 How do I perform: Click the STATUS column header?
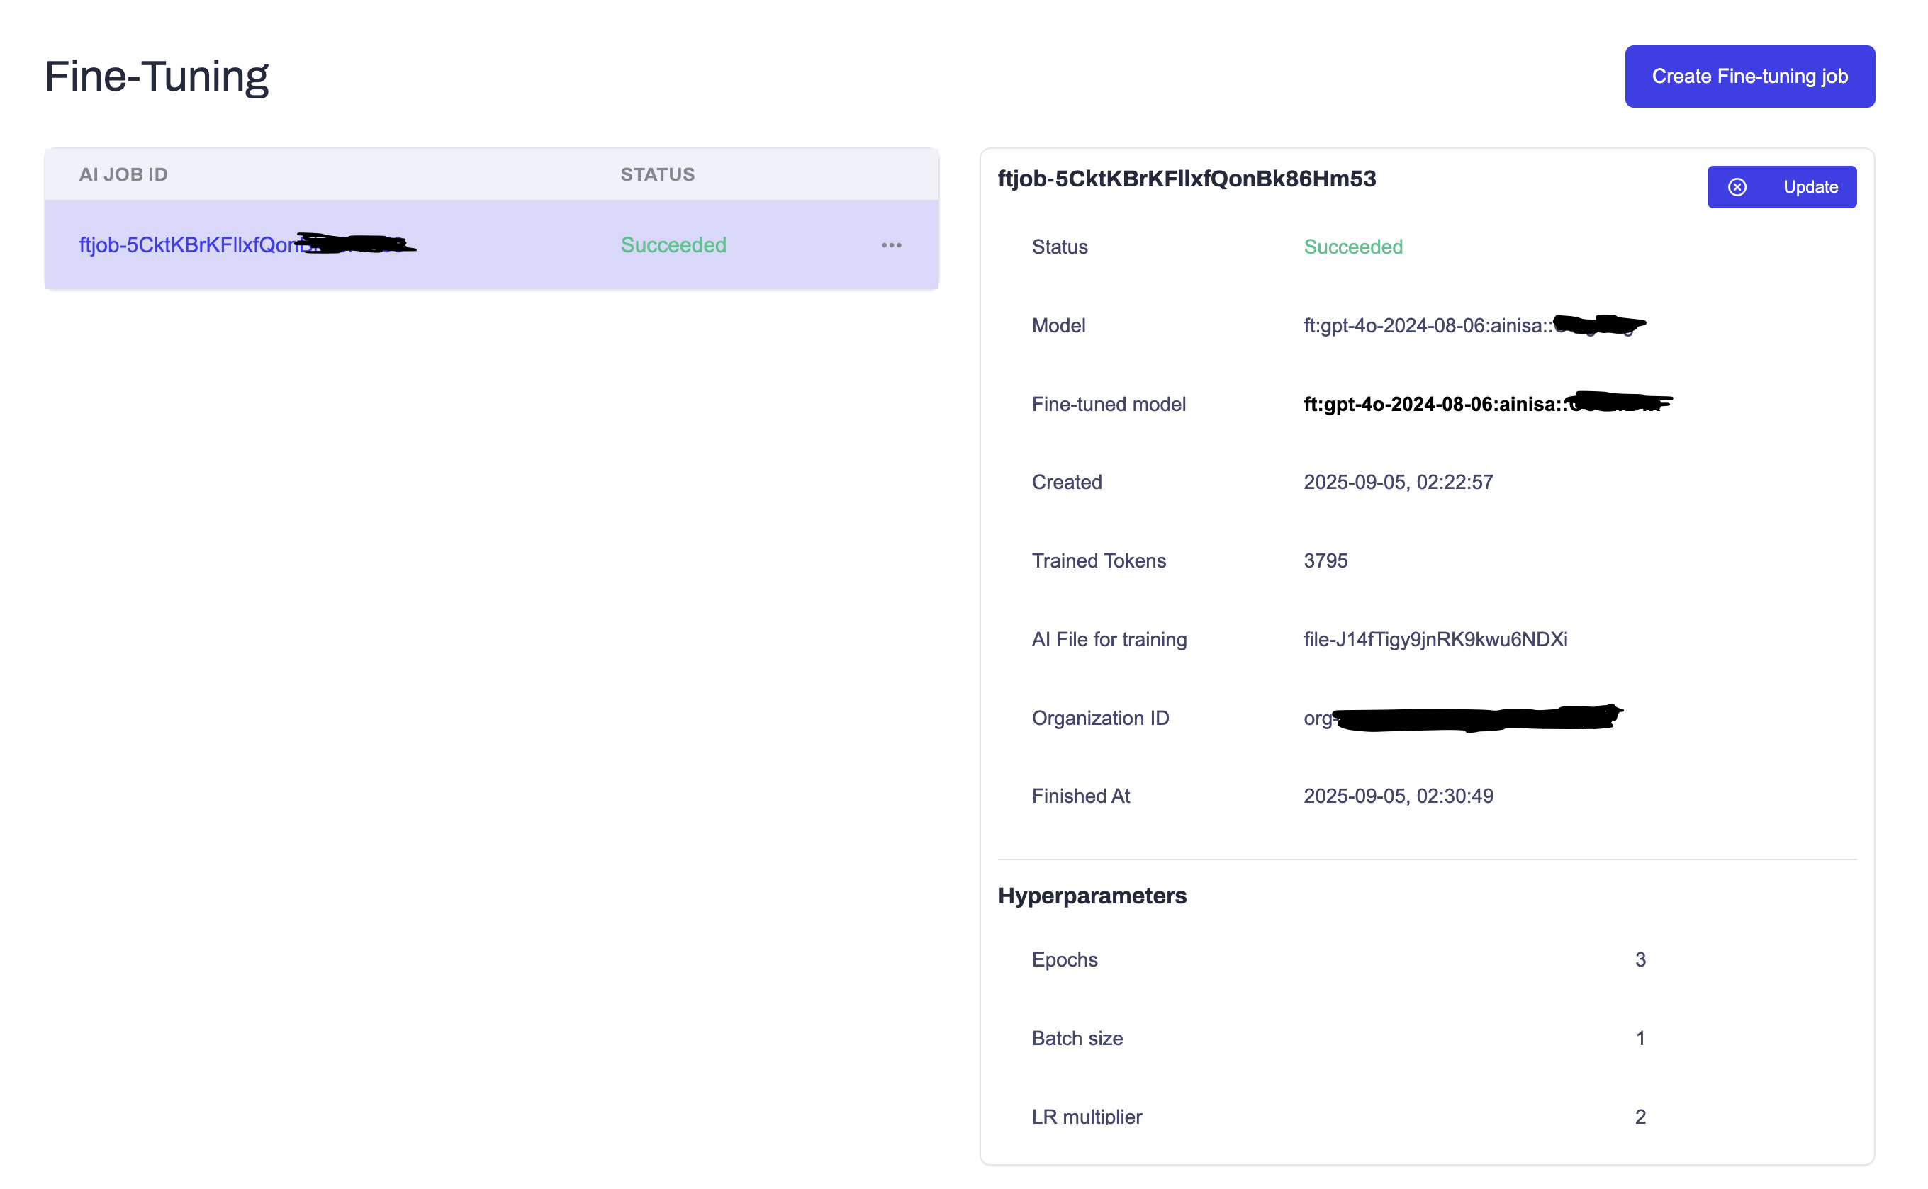658,174
